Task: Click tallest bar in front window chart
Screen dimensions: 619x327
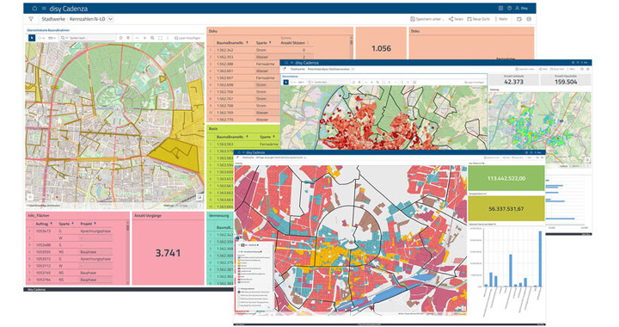Action: coord(540,259)
